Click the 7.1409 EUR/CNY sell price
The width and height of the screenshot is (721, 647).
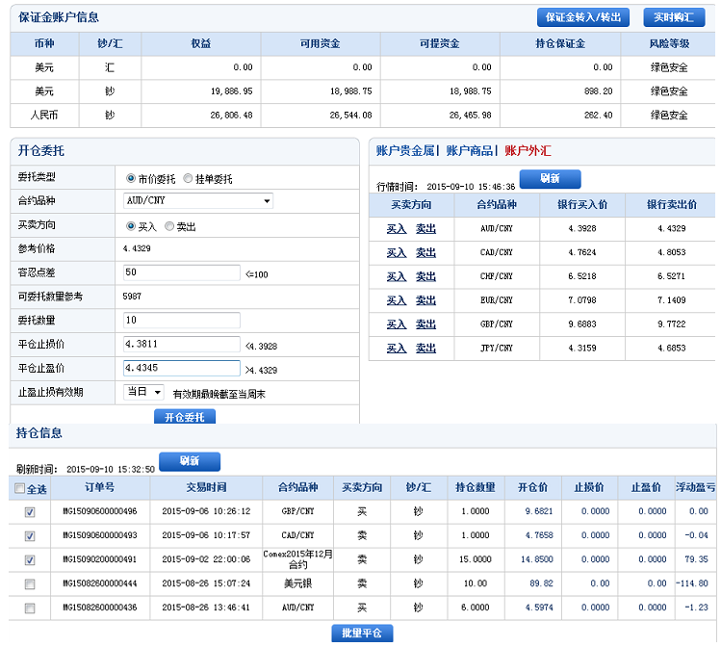[x=671, y=299]
